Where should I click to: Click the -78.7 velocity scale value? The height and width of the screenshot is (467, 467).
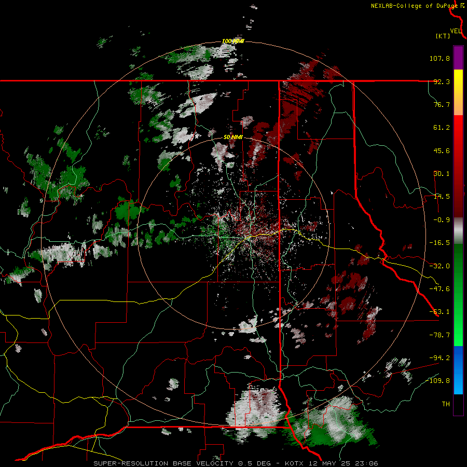[x=439, y=335]
